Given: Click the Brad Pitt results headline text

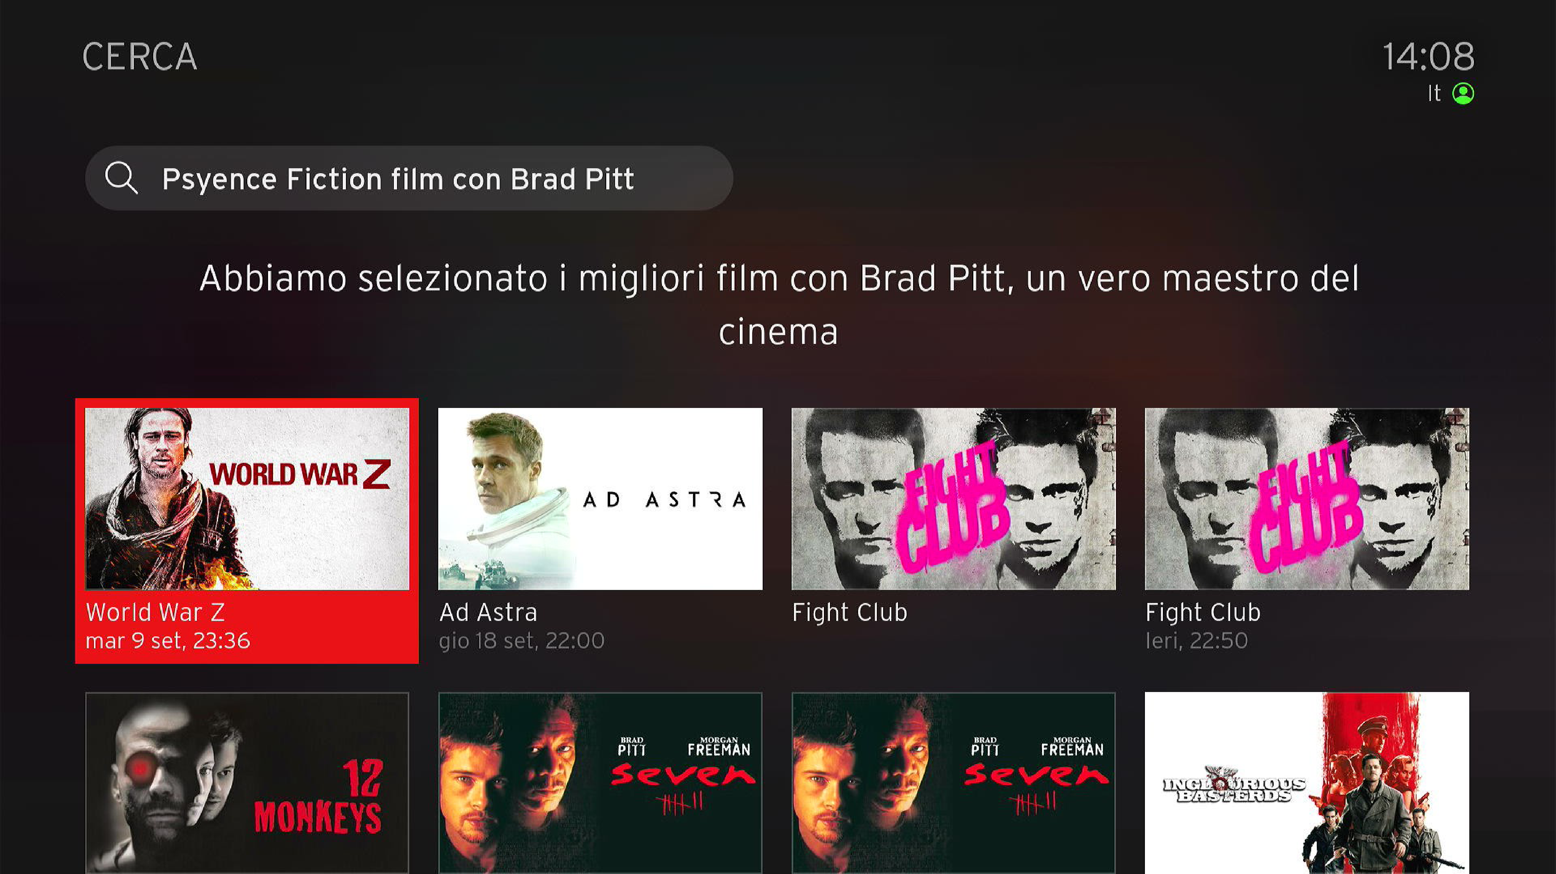Looking at the screenshot, I should pyautogui.click(x=779, y=304).
